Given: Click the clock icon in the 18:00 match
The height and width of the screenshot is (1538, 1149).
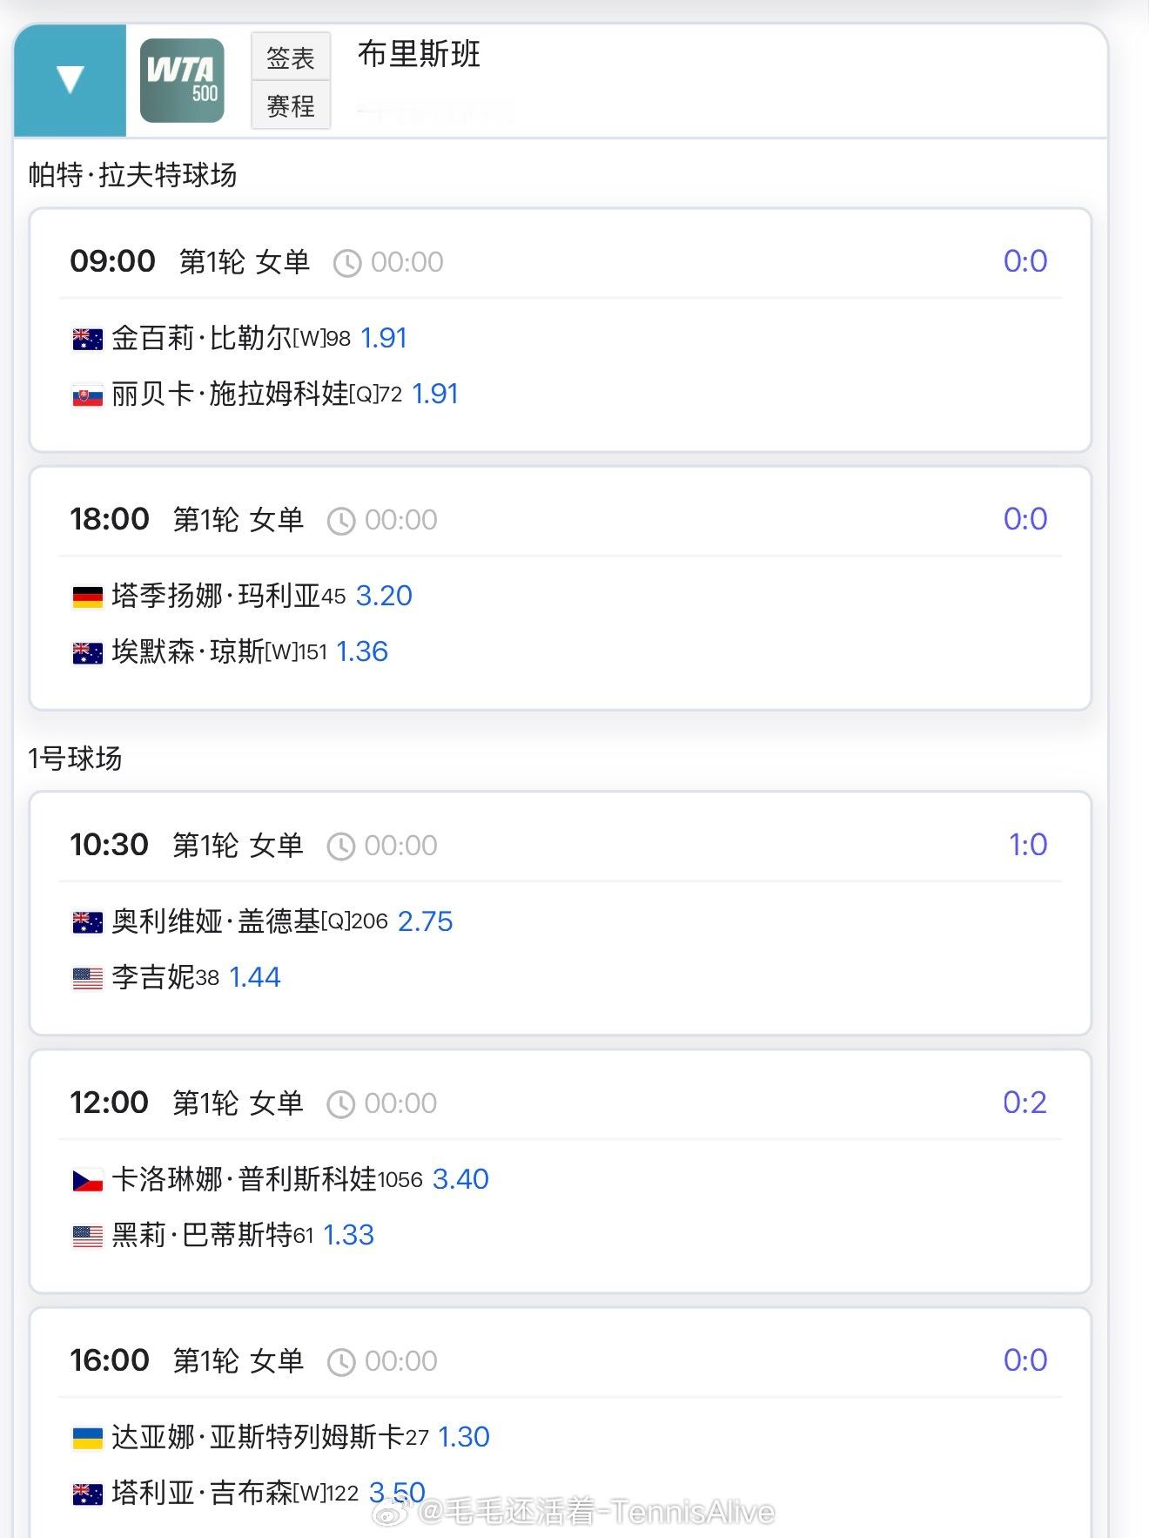Looking at the screenshot, I should 341,521.
